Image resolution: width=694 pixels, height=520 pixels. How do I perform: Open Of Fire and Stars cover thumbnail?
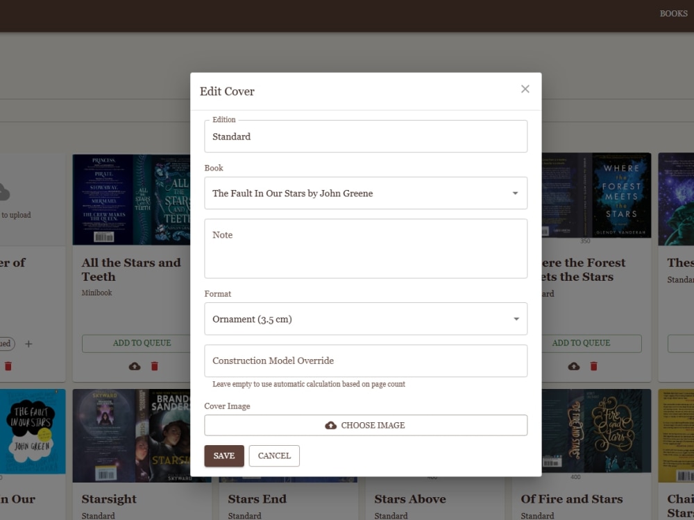click(x=596, y=431)
